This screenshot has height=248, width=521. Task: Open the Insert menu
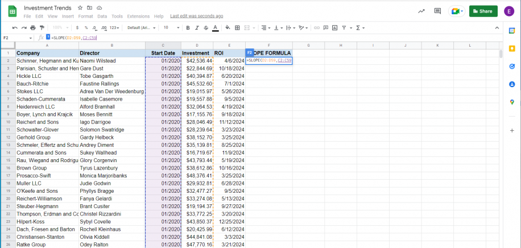(68, 16)
